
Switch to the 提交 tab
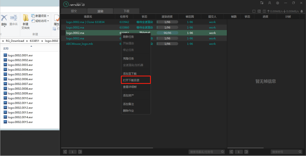74,11
